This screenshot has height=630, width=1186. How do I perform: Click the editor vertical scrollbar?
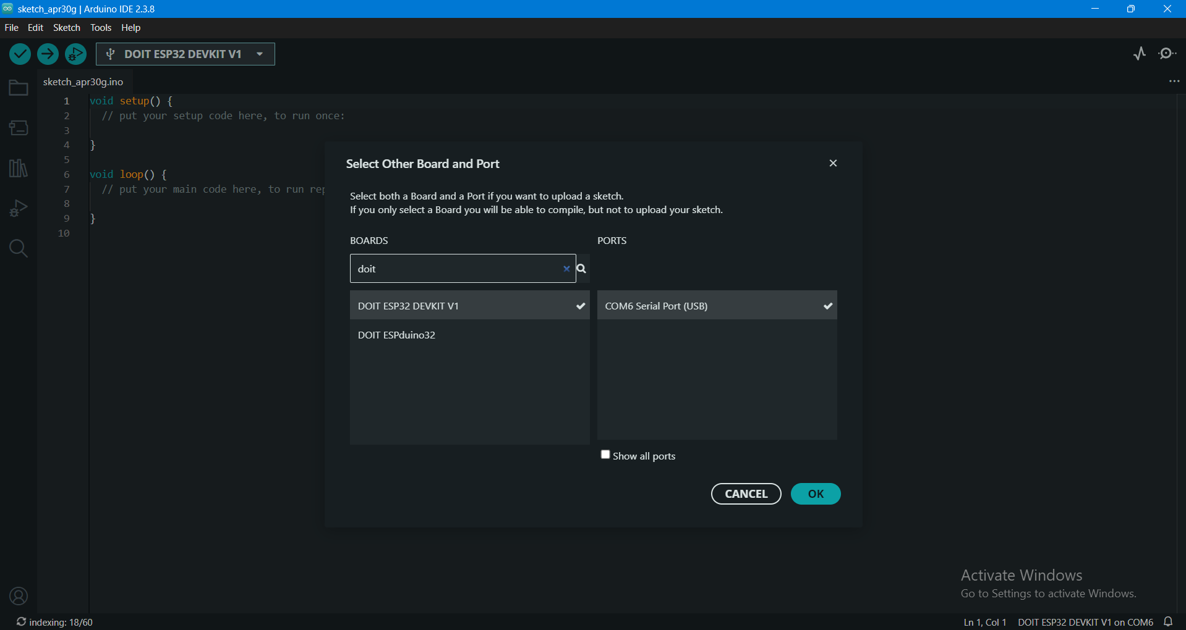(1181, 353)
